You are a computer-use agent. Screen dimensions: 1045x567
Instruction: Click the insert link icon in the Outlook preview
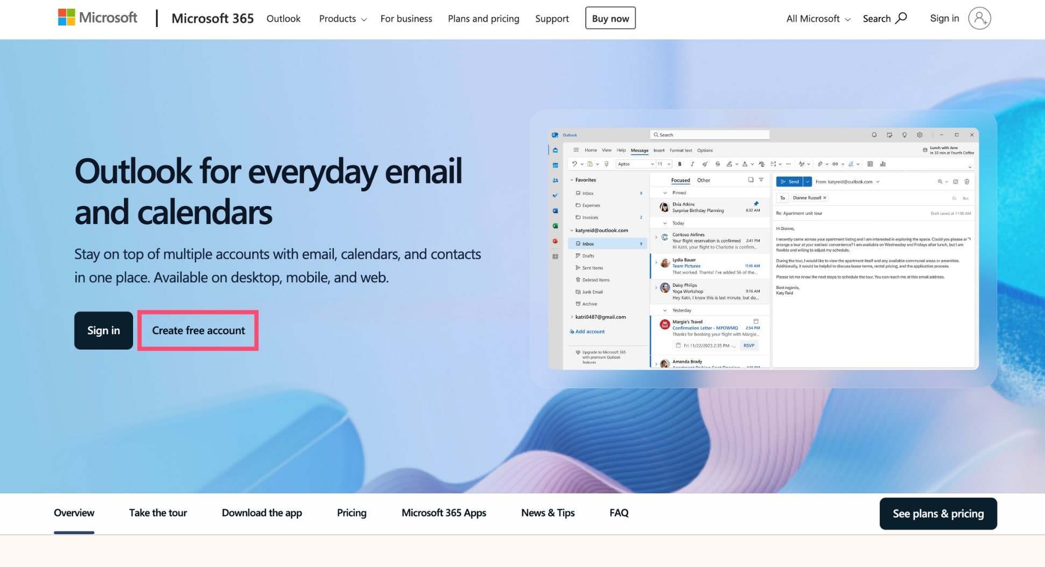835,164
